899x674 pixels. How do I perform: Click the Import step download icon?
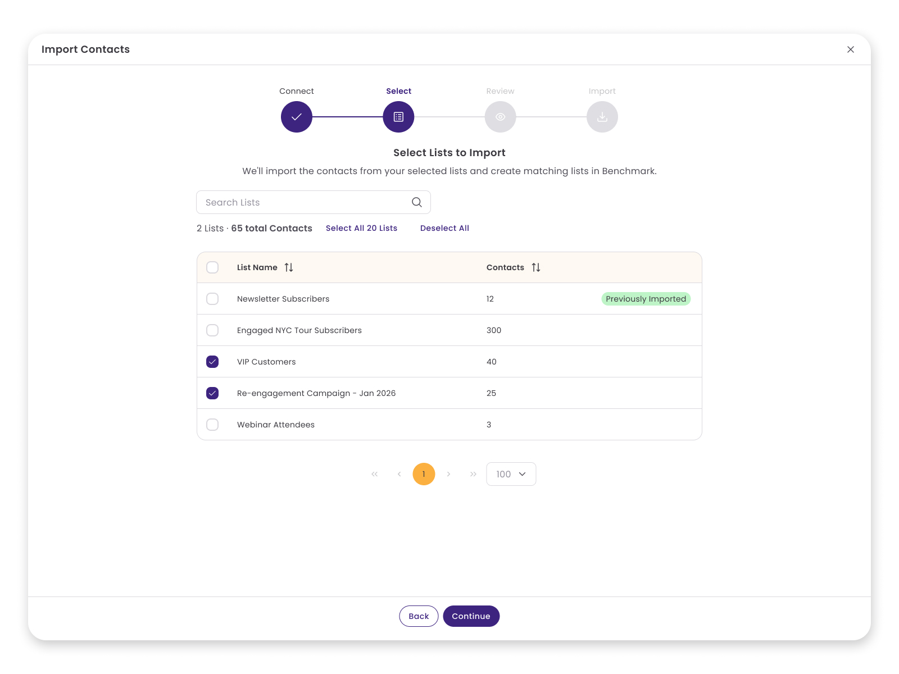click(x=602, y=117)
